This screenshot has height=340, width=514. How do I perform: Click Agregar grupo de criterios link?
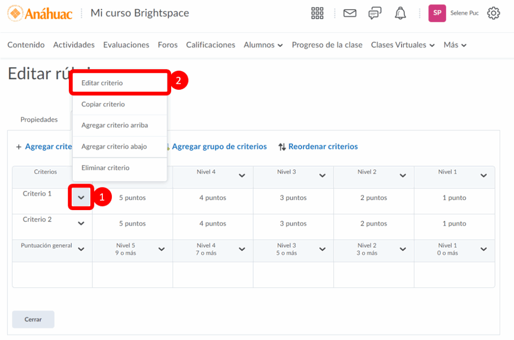pos(219,146)
